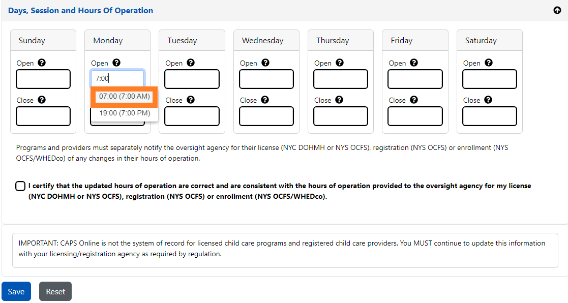This screenshot has height=303, width=568.
Task: Click help icon beside Wednesday Open
Action: [265, 63]
